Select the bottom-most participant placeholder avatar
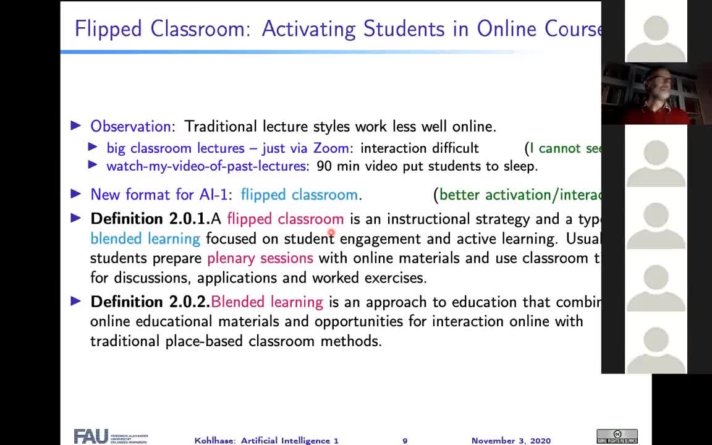This screenshot has height=445, width=712. point(656,342)
